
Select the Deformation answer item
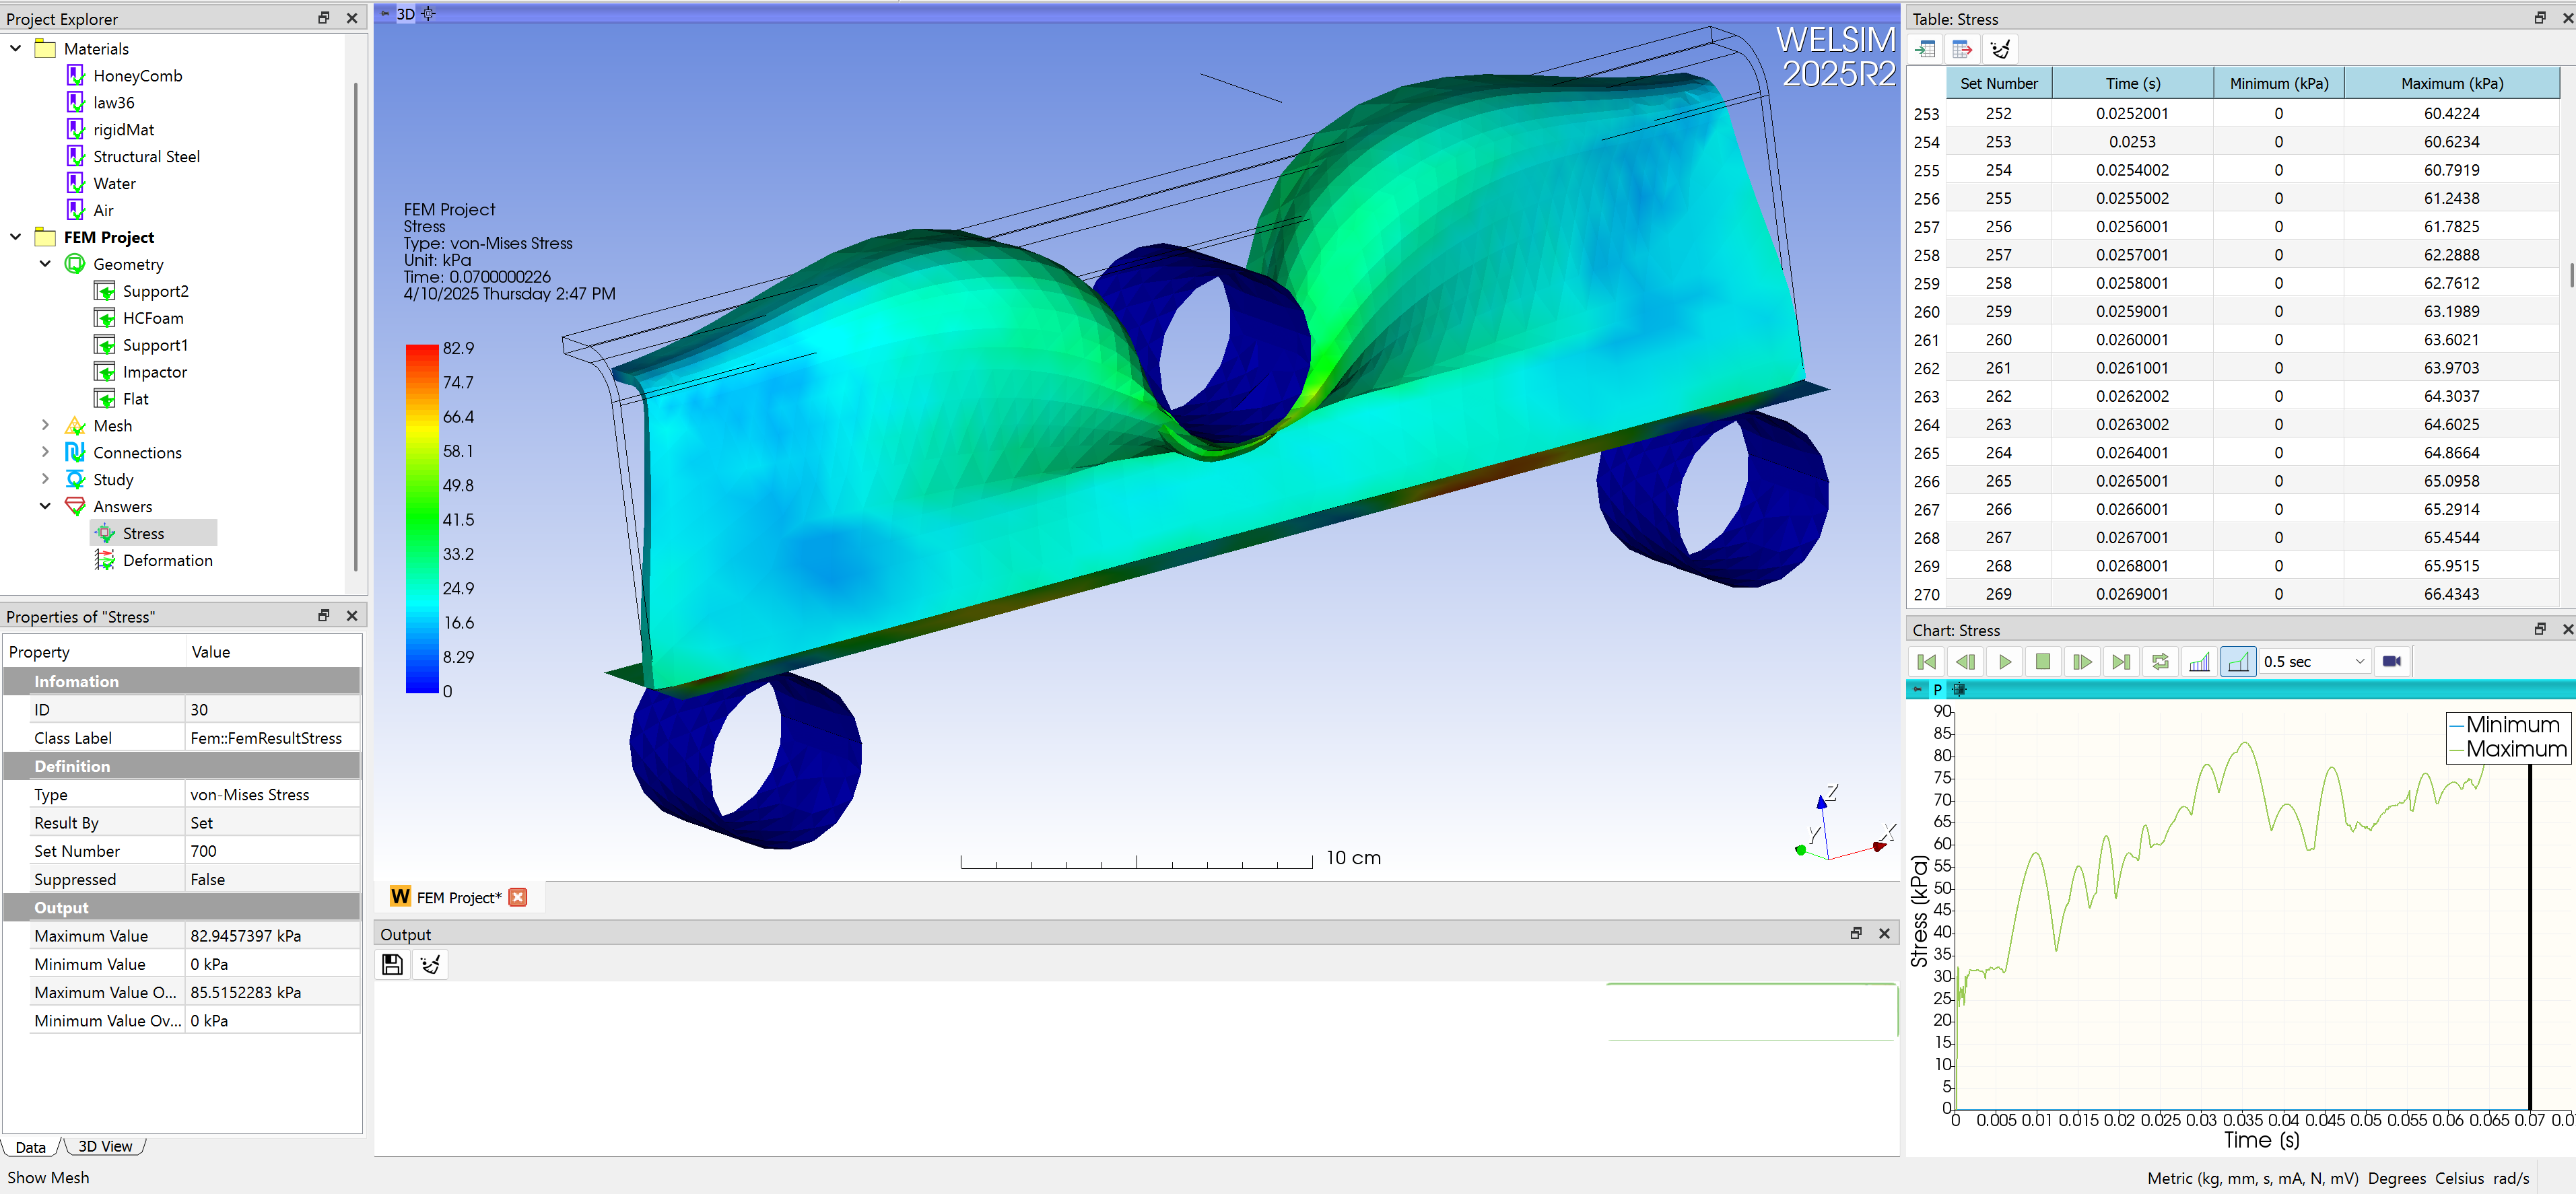click(167, 560)
